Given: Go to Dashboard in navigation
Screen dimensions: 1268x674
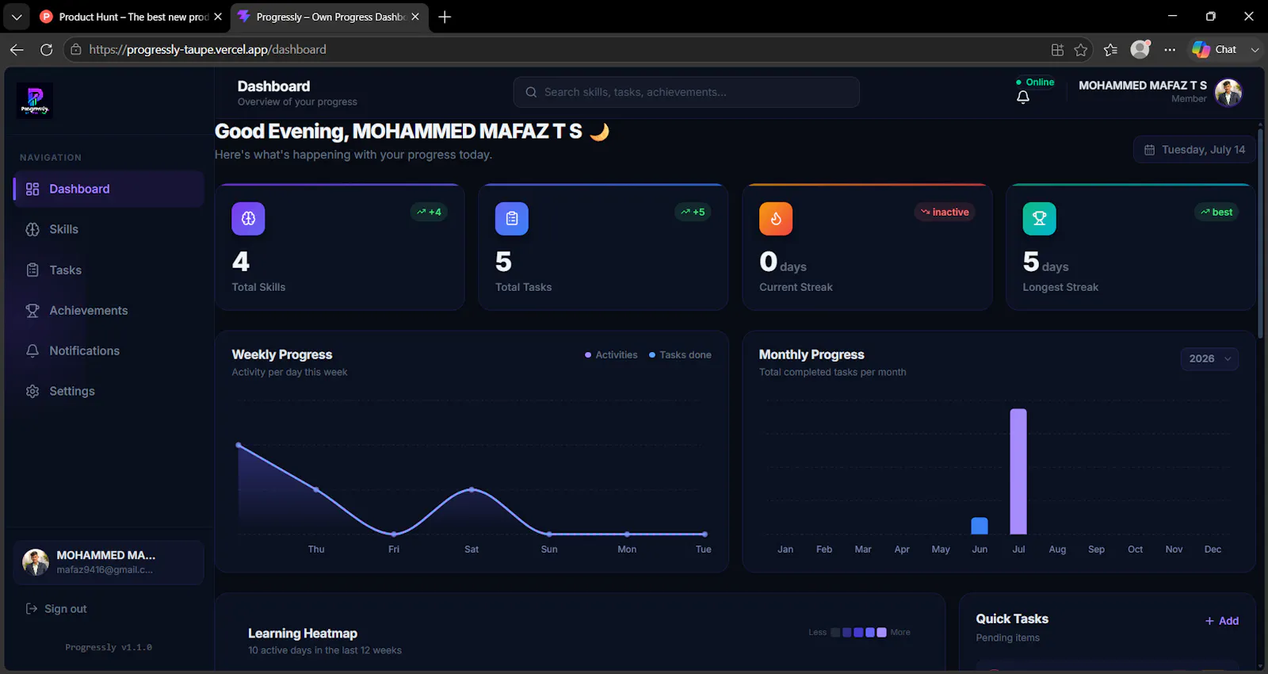Looking at the screenshot, I should (x=109, y=189).
